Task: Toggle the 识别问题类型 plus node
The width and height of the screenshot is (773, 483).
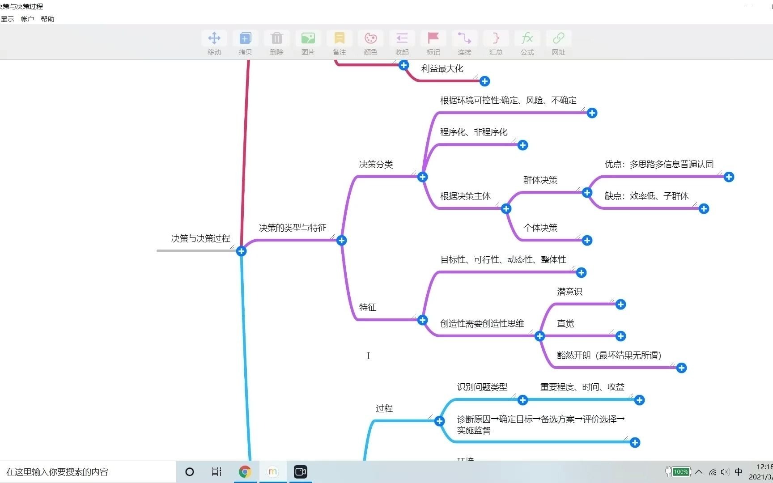Action: point(522,400)
